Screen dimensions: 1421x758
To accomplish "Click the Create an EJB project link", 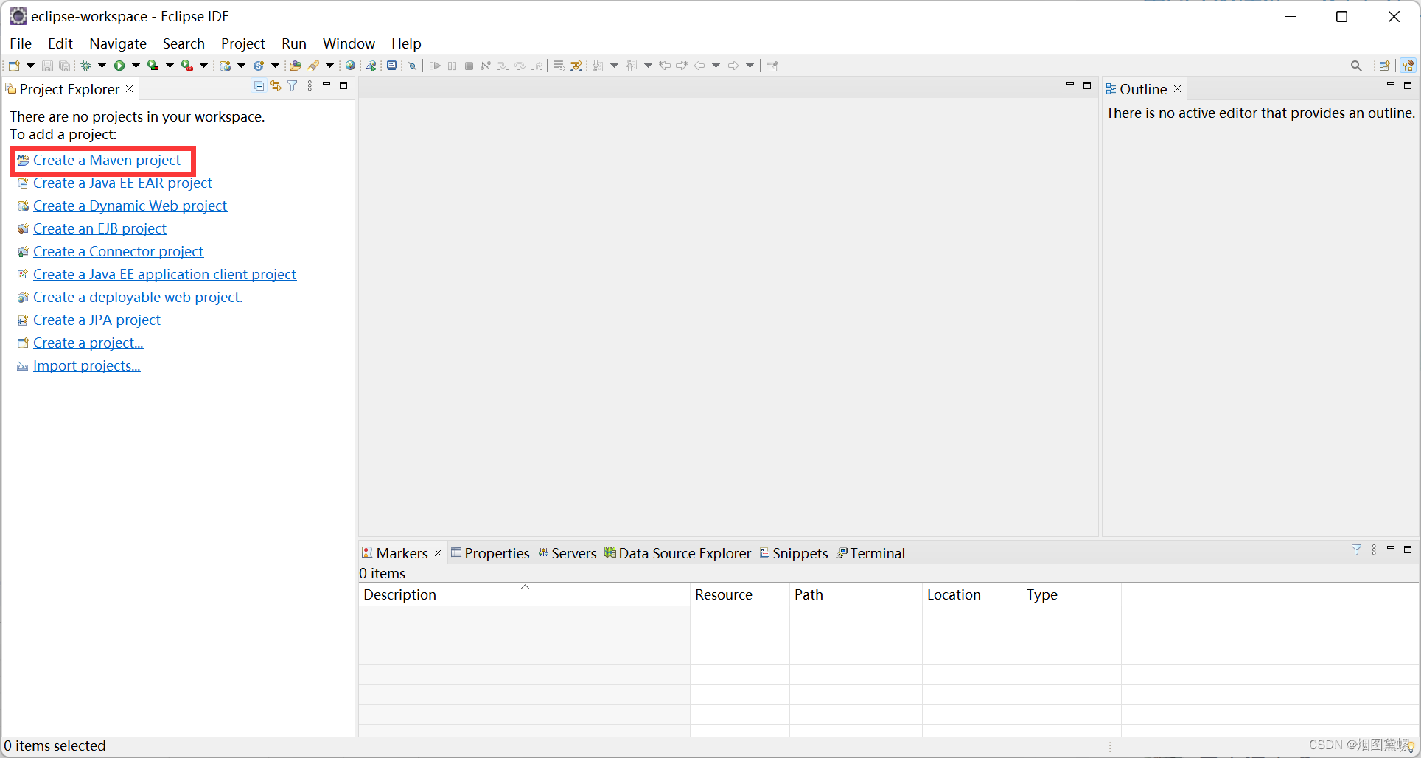I will click(x=99, y=228).
